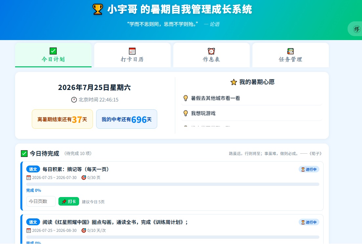362x244 pixels.
Task: Click the calendar icon beside 2026-07-25 ~ 2026-07-30
Action: pyautogui.click(x=29, y=178)
